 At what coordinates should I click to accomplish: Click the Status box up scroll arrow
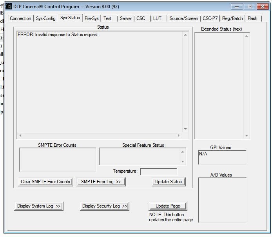[185, 35]
